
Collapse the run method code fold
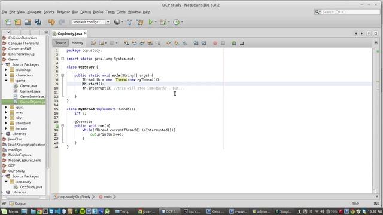pyautogui.click(x=62, y=126)
